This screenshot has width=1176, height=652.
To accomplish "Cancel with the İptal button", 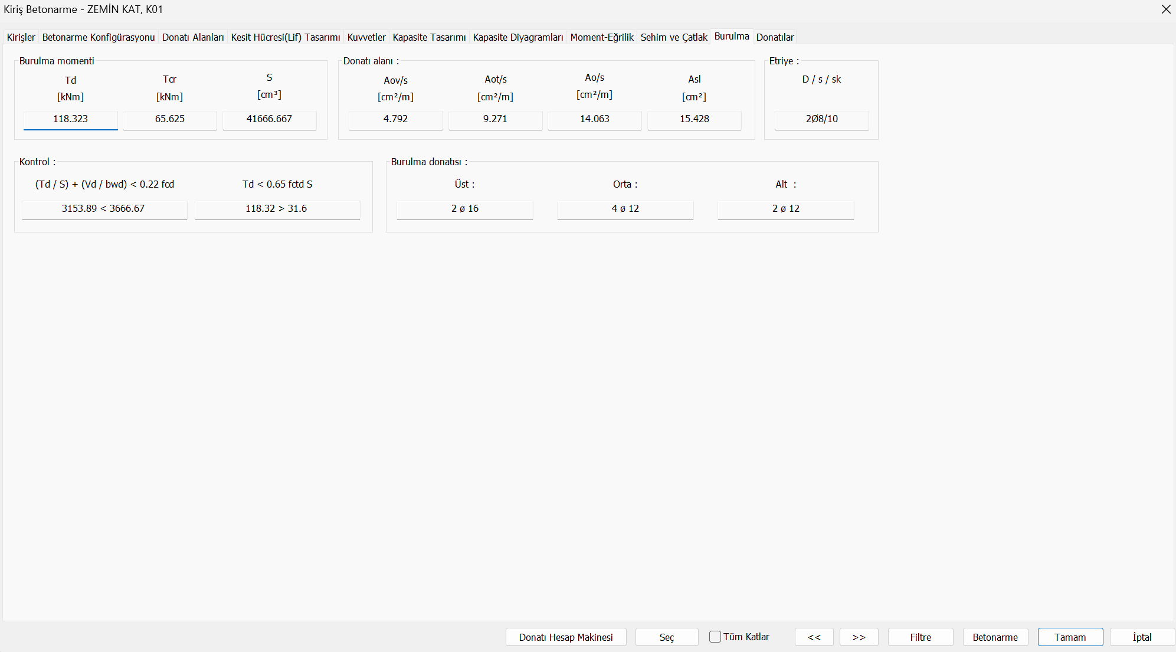I will [1142, 637].
